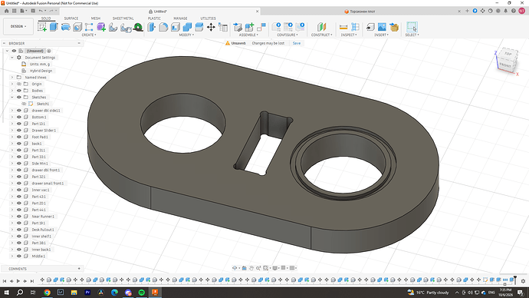
Task: Click the New Component icon in Assemble
Action: click(x=250, y=27)
